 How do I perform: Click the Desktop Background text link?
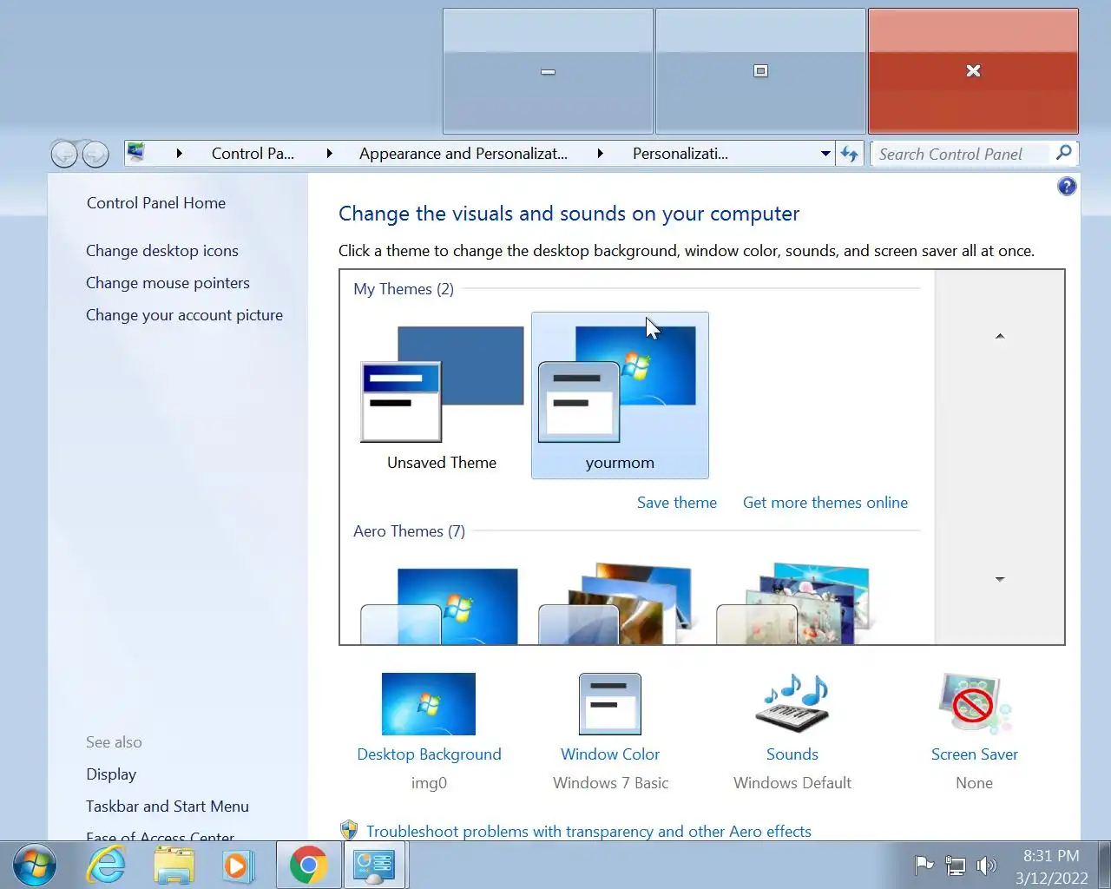tap(429, 754)
